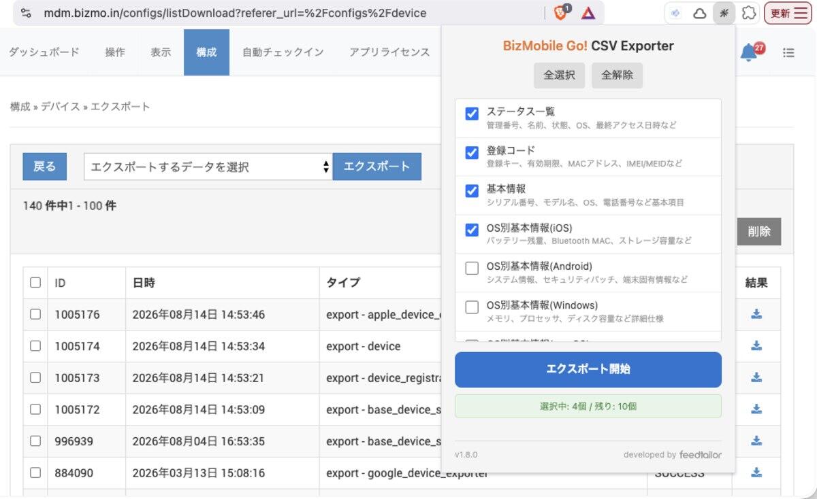Tick checkbox for row 884090
The image size is (817, 499).
click(x=35, y=472)
